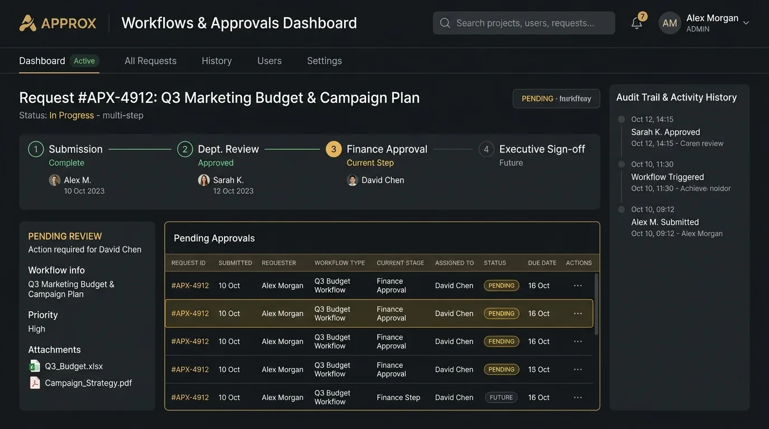Select step 4 Executive Sign-off circle
The image size is (769, 429).
486,149
